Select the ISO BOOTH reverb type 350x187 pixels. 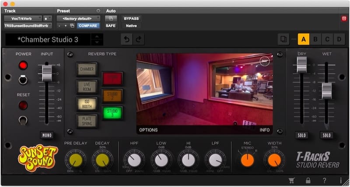(x=87, y=104)
